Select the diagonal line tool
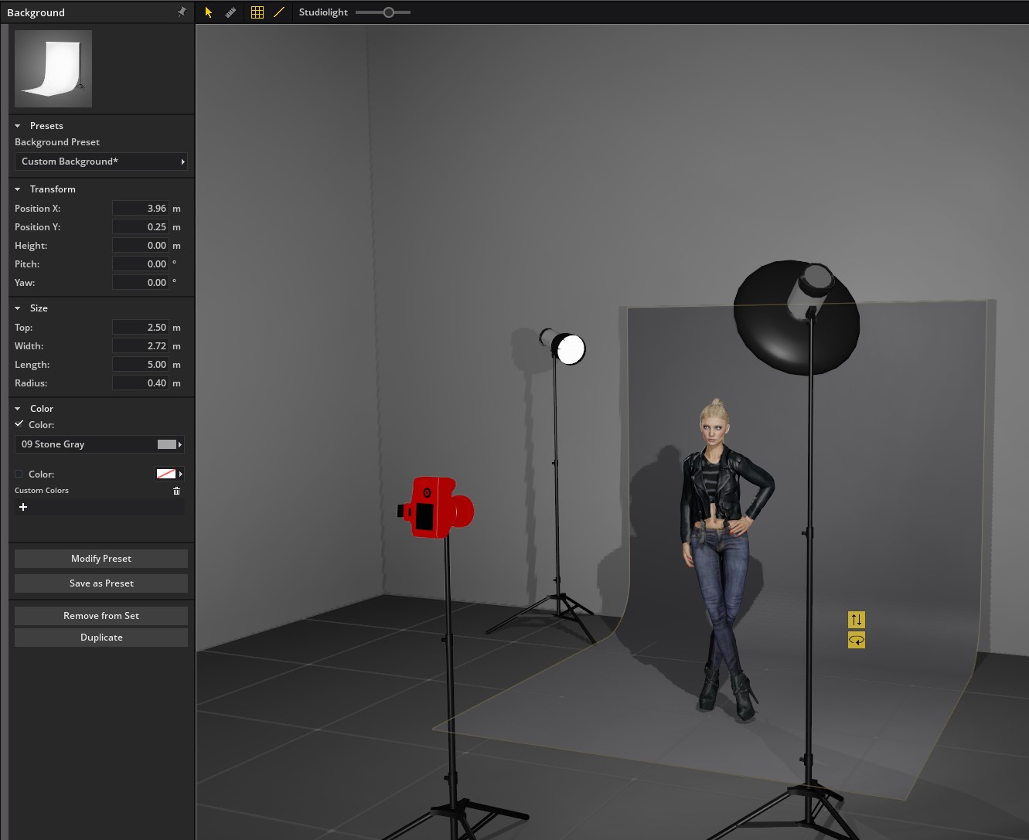The width and height of the screenshot is (1029, 840). [x=279, y=12]
